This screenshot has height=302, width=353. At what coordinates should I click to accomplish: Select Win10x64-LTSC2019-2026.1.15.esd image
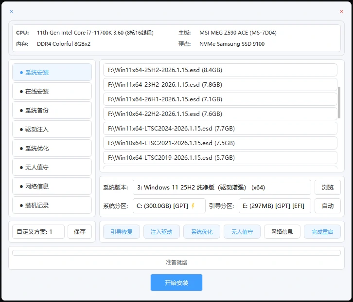220,157
